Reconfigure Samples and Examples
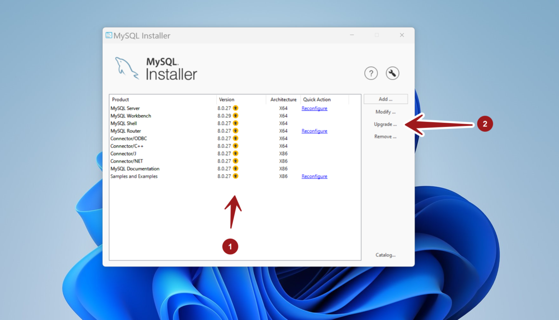The width and height of the screenshot is (559, 320). 314,176
